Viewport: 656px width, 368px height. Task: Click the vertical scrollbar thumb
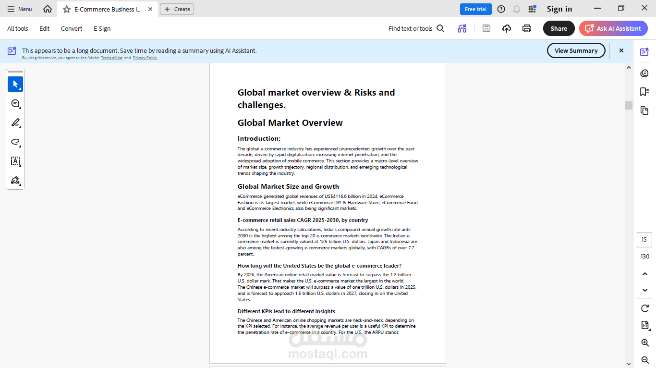point(629,105)
